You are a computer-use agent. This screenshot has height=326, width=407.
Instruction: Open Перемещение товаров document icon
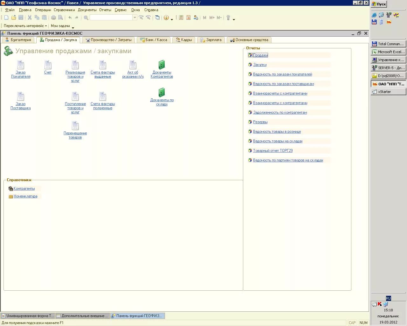(x=75, y=125)
